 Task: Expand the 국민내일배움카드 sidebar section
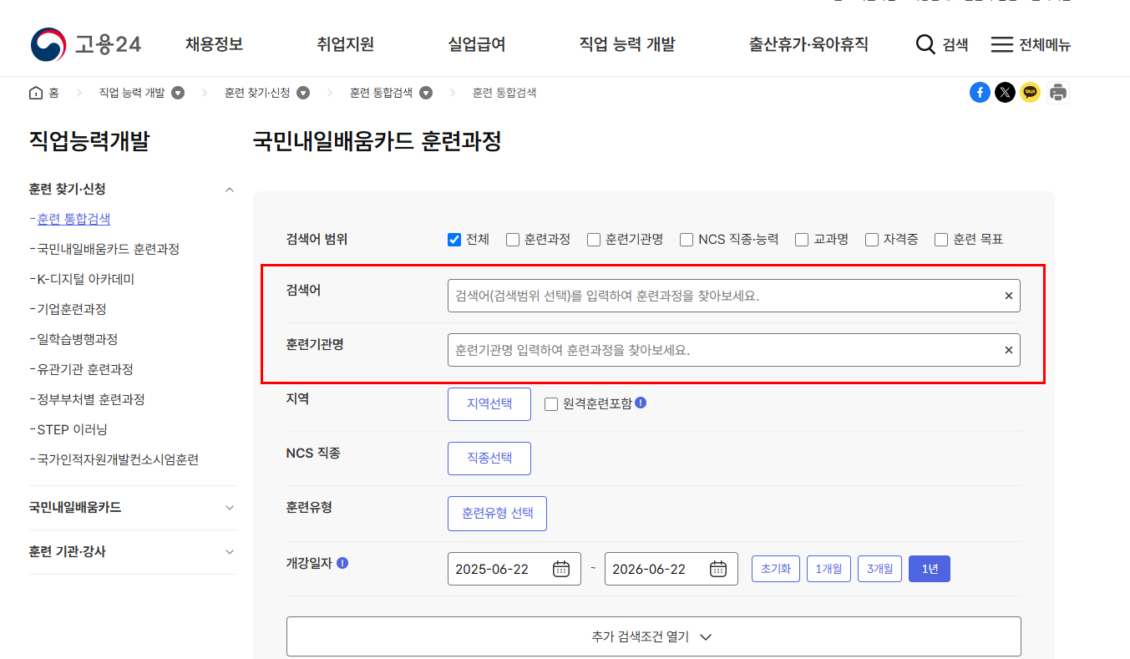click(230, 507)
